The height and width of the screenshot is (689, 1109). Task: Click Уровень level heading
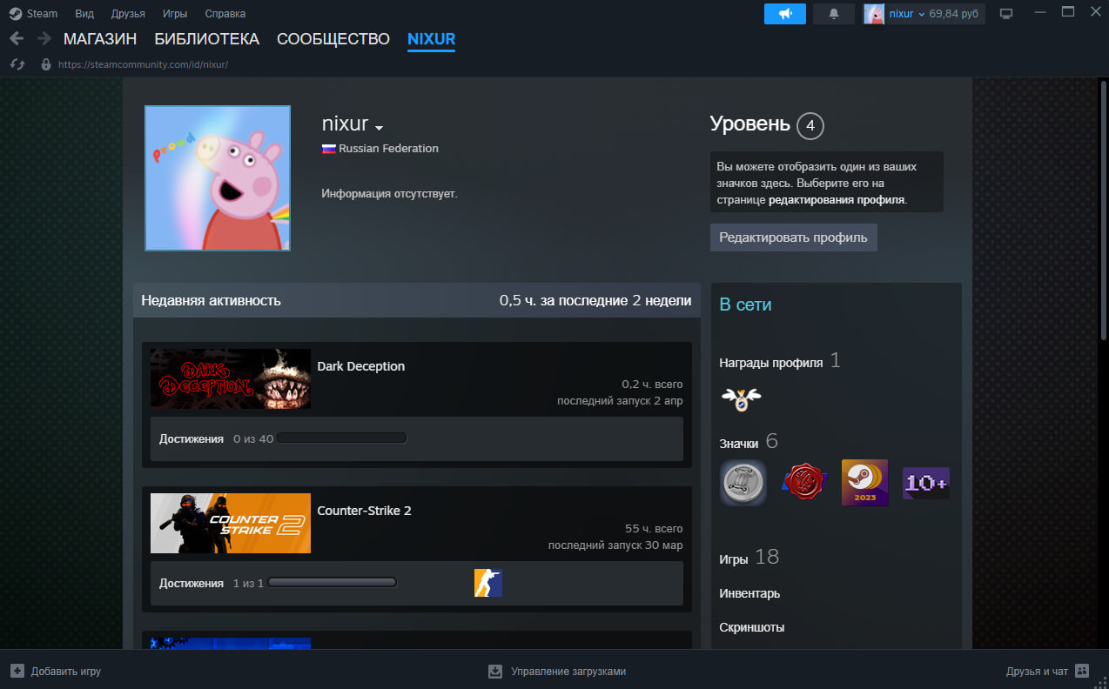point(750,124)
